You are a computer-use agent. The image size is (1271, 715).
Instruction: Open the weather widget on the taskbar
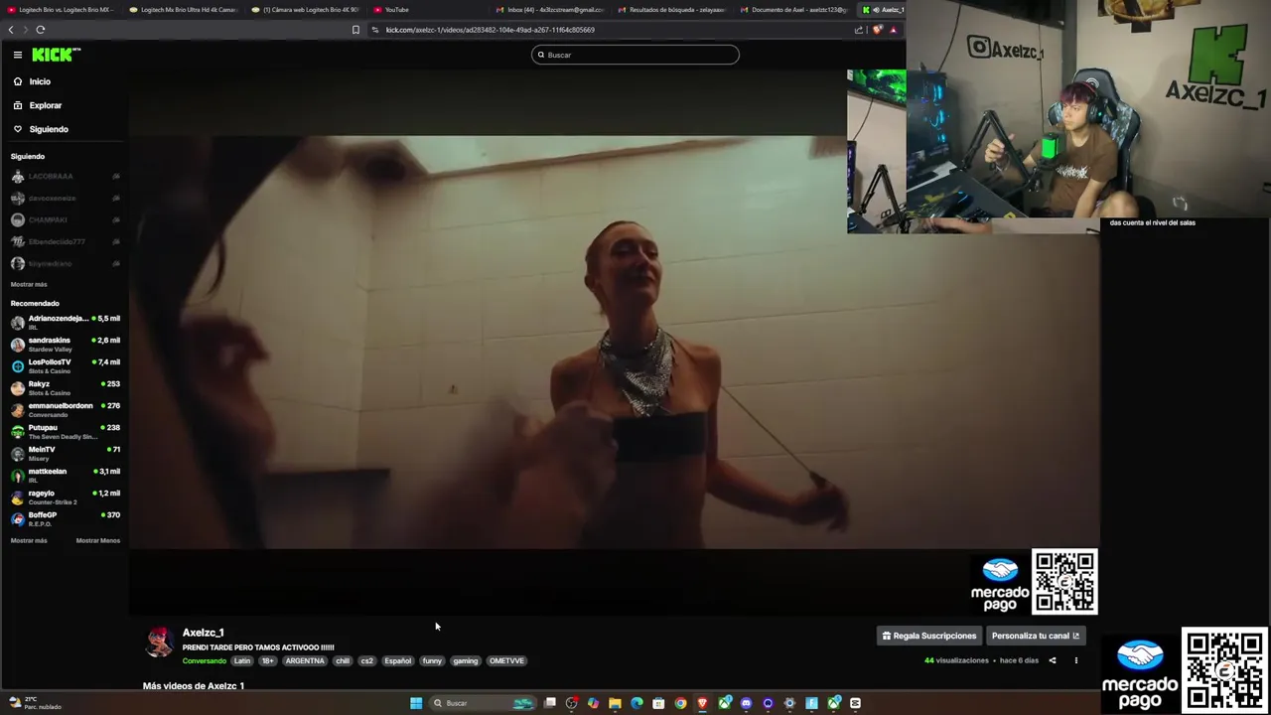[x=36, y=703]
